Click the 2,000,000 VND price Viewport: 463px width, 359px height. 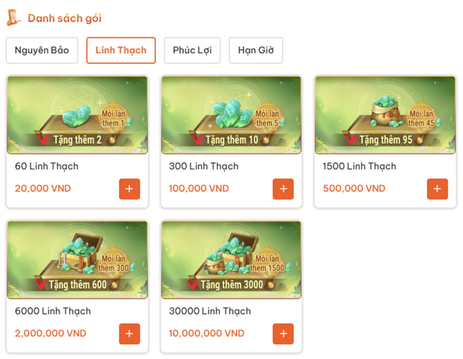pyautogui.click(x=51, y=334)
